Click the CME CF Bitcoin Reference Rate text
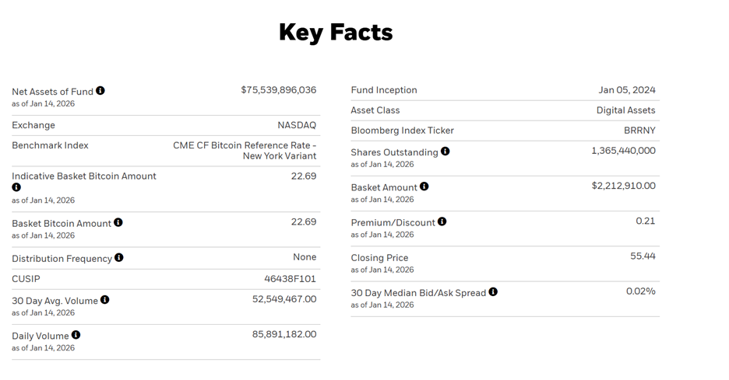The image size is (729, 380). click(245, 145)
